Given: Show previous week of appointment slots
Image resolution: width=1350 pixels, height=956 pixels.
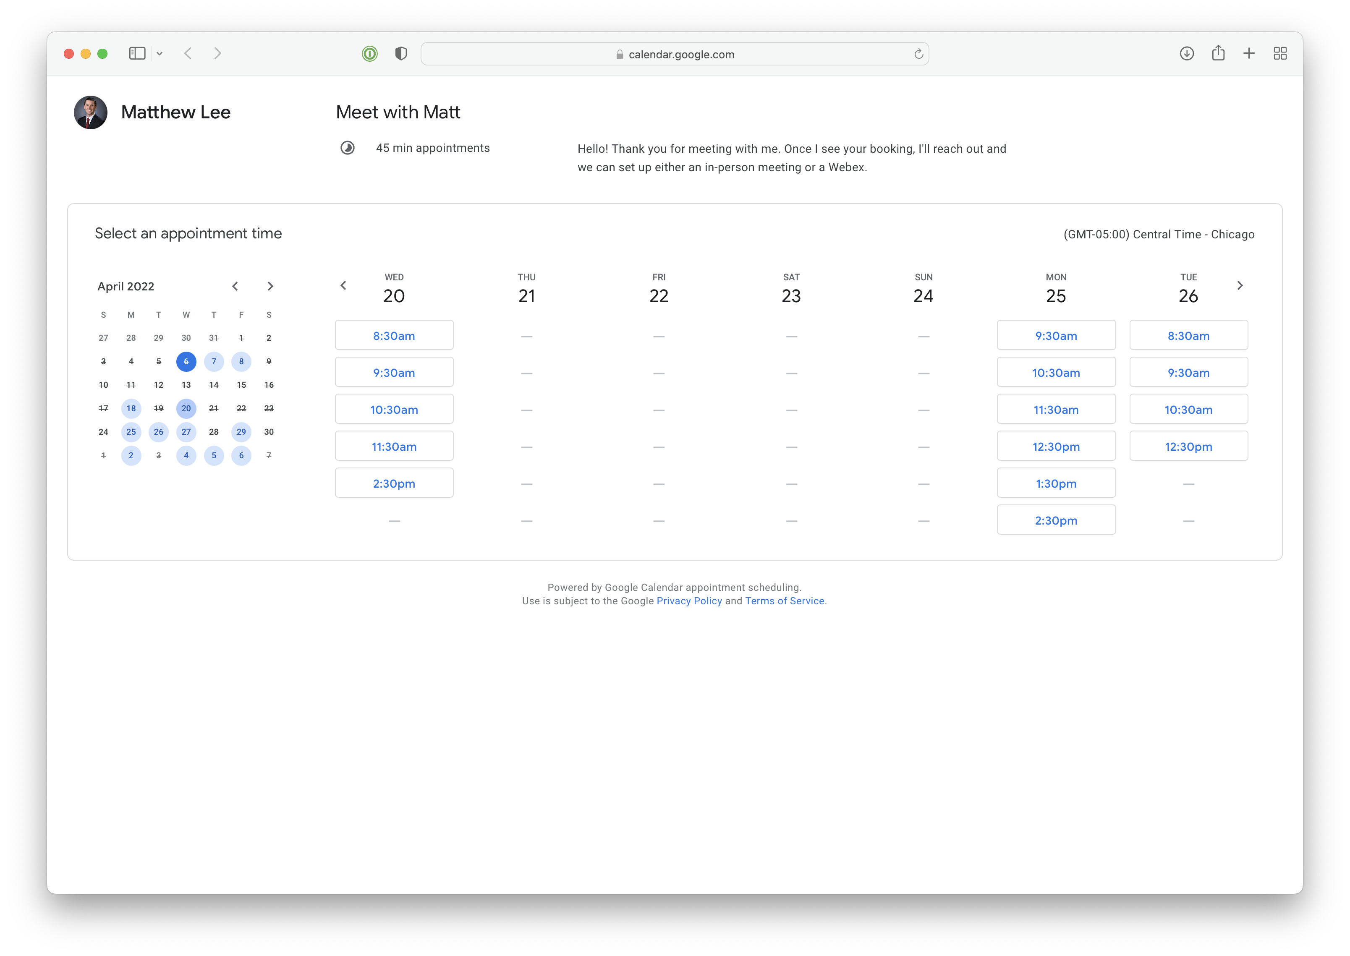Looking at the screenshot, I should click(343, 285).
